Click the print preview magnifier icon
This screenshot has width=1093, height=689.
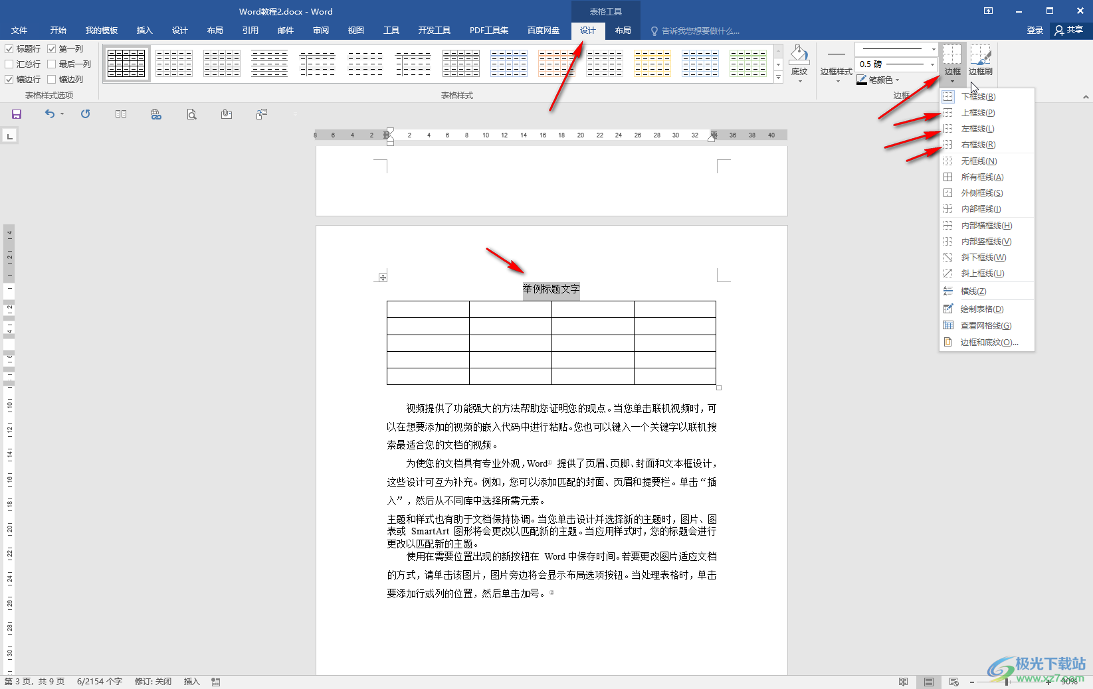coord(191,114)
